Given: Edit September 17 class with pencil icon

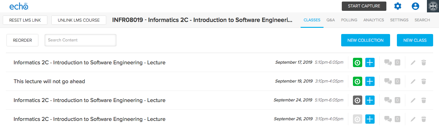Looking at the screenshot, I should pyautogui.click(x=413, y=63).
